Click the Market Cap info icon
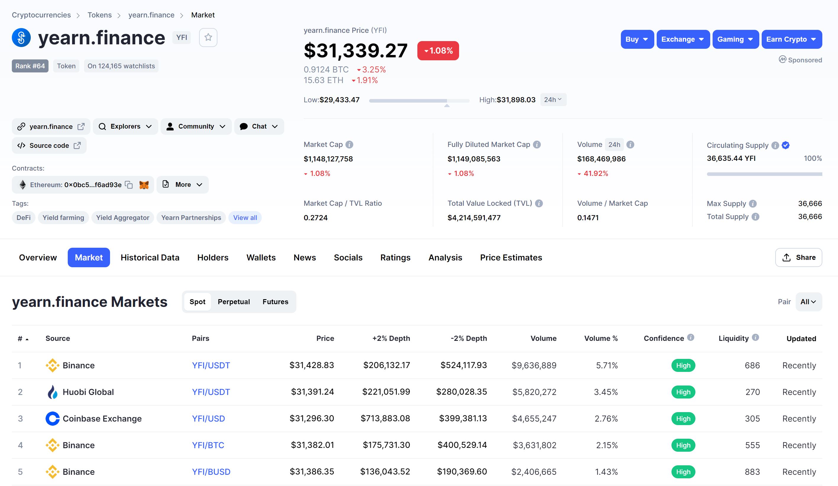 click(349, 145)
